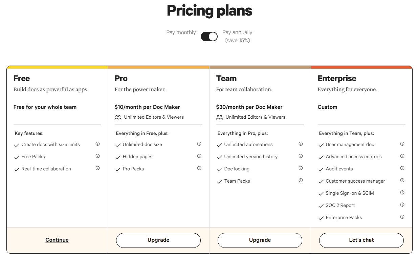Click the Let's chat Enterprise button

(x=361, y=240)
